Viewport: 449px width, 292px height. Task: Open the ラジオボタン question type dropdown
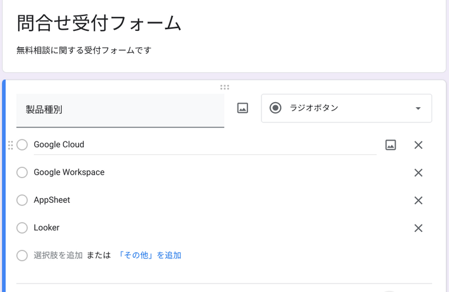346,108
